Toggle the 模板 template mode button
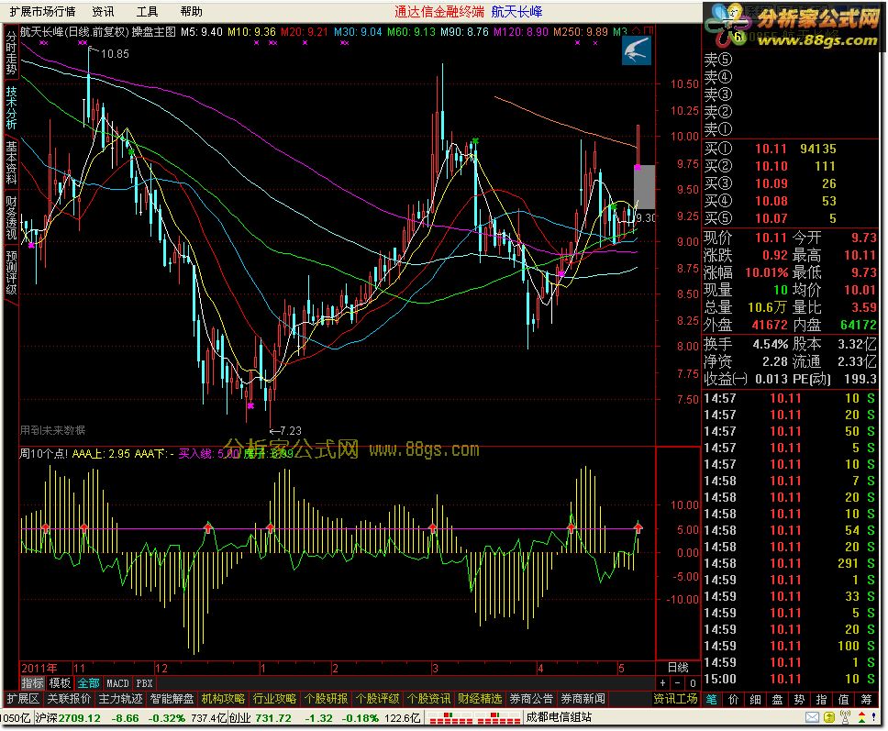 pyautogui.click(x=60, y=683)
